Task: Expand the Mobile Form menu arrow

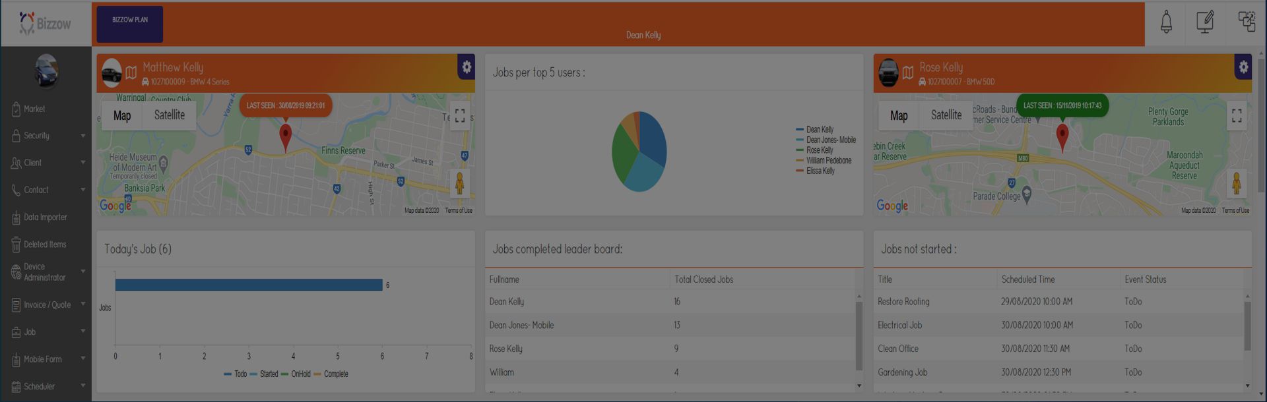Action: (83, 359)
